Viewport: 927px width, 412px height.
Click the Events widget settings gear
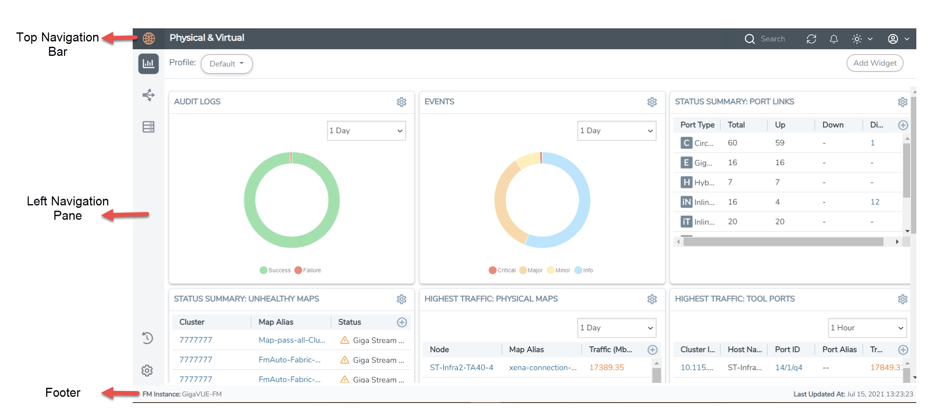tap(652, 102)
